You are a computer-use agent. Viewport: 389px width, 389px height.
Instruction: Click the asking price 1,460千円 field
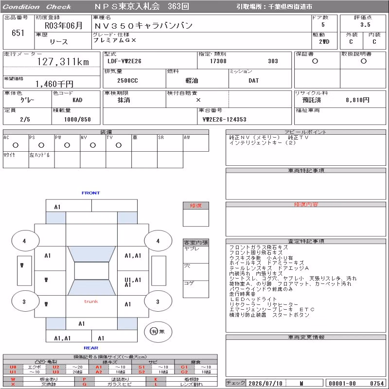click(52, 82)
